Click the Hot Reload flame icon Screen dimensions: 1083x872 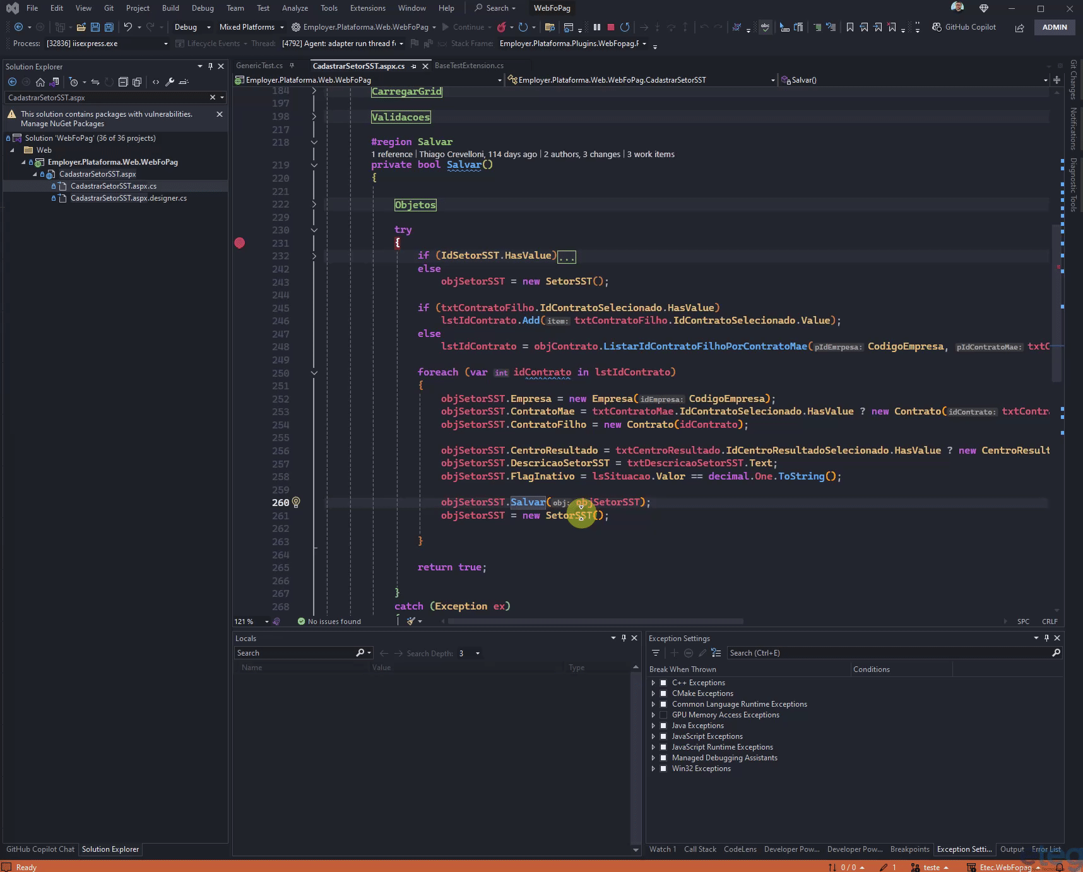click(502, 27)
